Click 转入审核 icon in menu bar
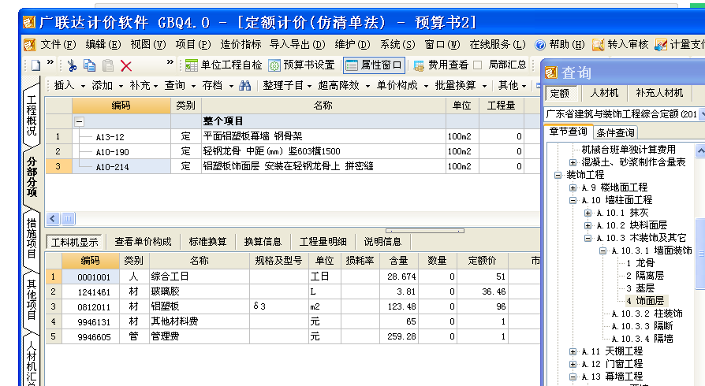Viewport: 705px width, 386px height. [598, 44]
